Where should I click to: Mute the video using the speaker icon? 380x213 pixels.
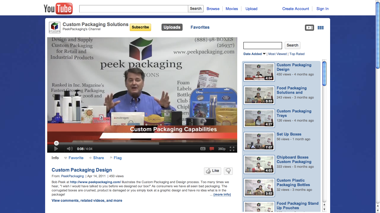click(69, 149)
